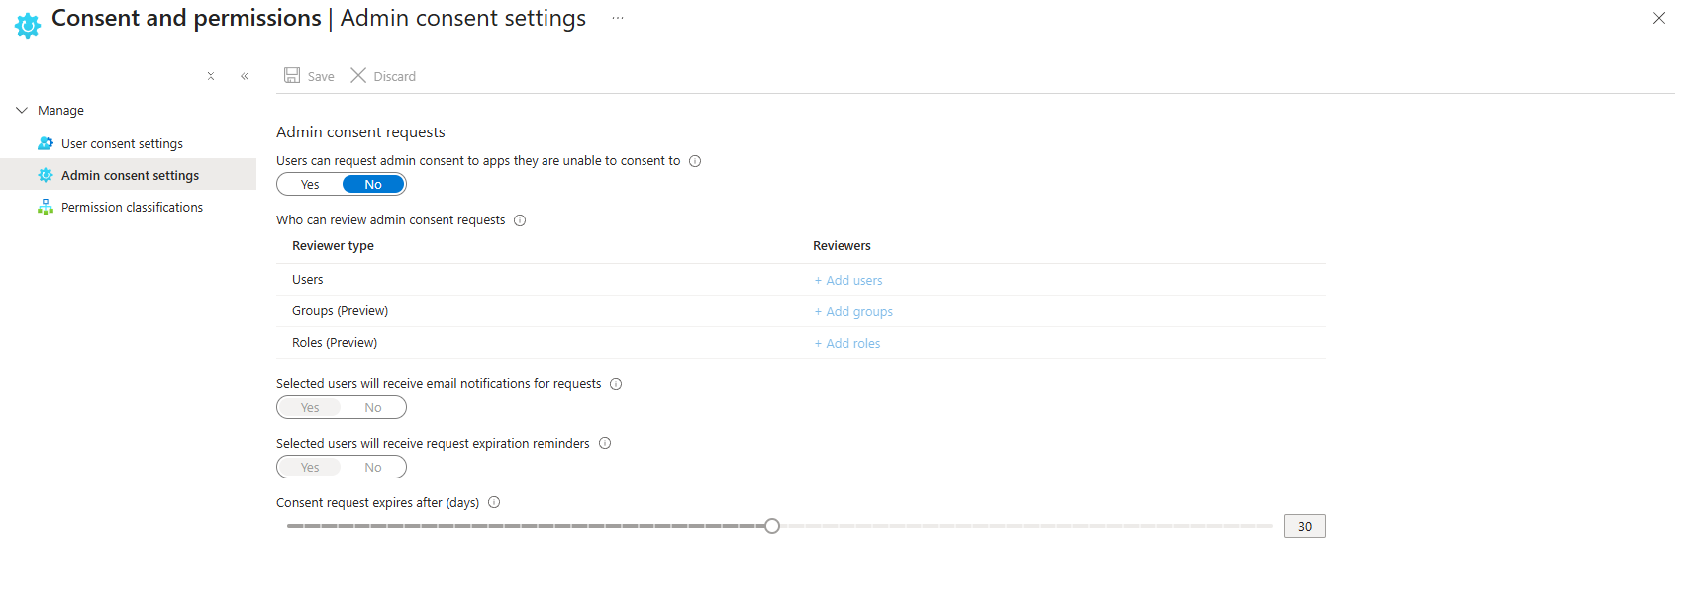Click the User consent settings icon
The height and width of the screenshot is (608, 1688).
pos(46,143)
